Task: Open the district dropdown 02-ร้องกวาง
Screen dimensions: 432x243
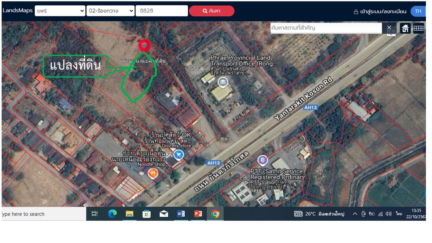Action: coord(109,11)
